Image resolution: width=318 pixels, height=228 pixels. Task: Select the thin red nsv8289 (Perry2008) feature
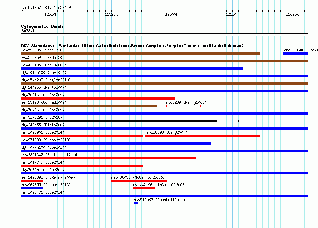183,106
